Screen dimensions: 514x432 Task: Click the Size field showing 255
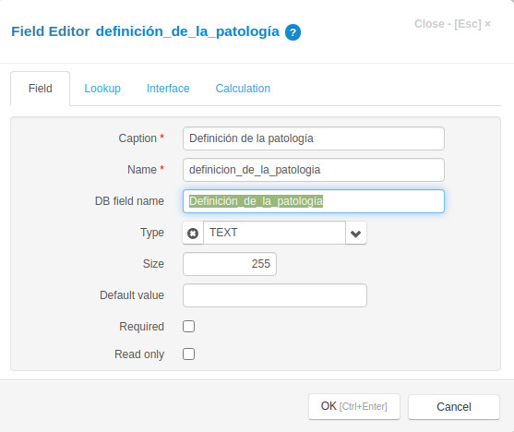pos(230,264)
